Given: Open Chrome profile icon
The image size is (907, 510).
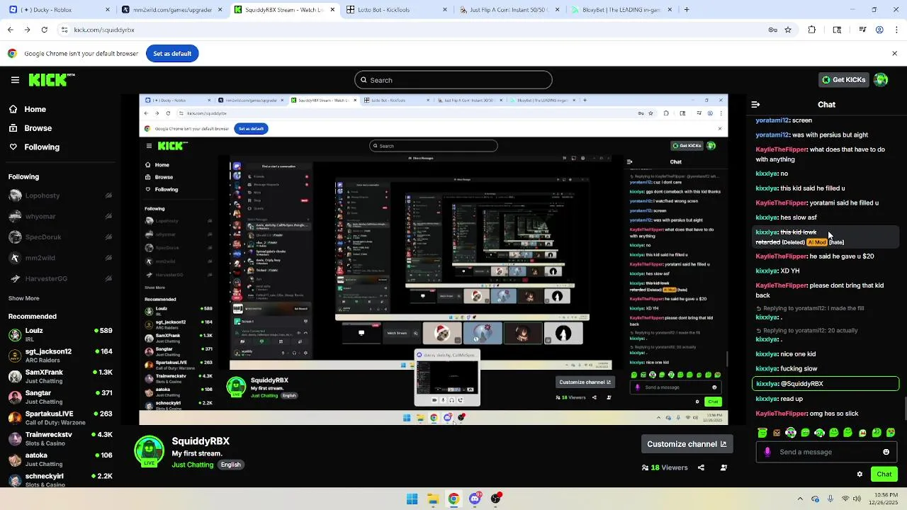Looking at the screenshot, I should (x=879, y=30).
